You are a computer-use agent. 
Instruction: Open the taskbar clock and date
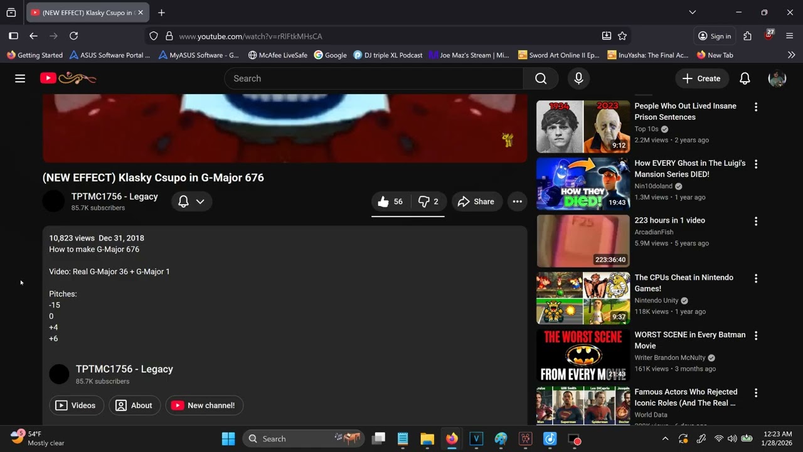(778, 438)
